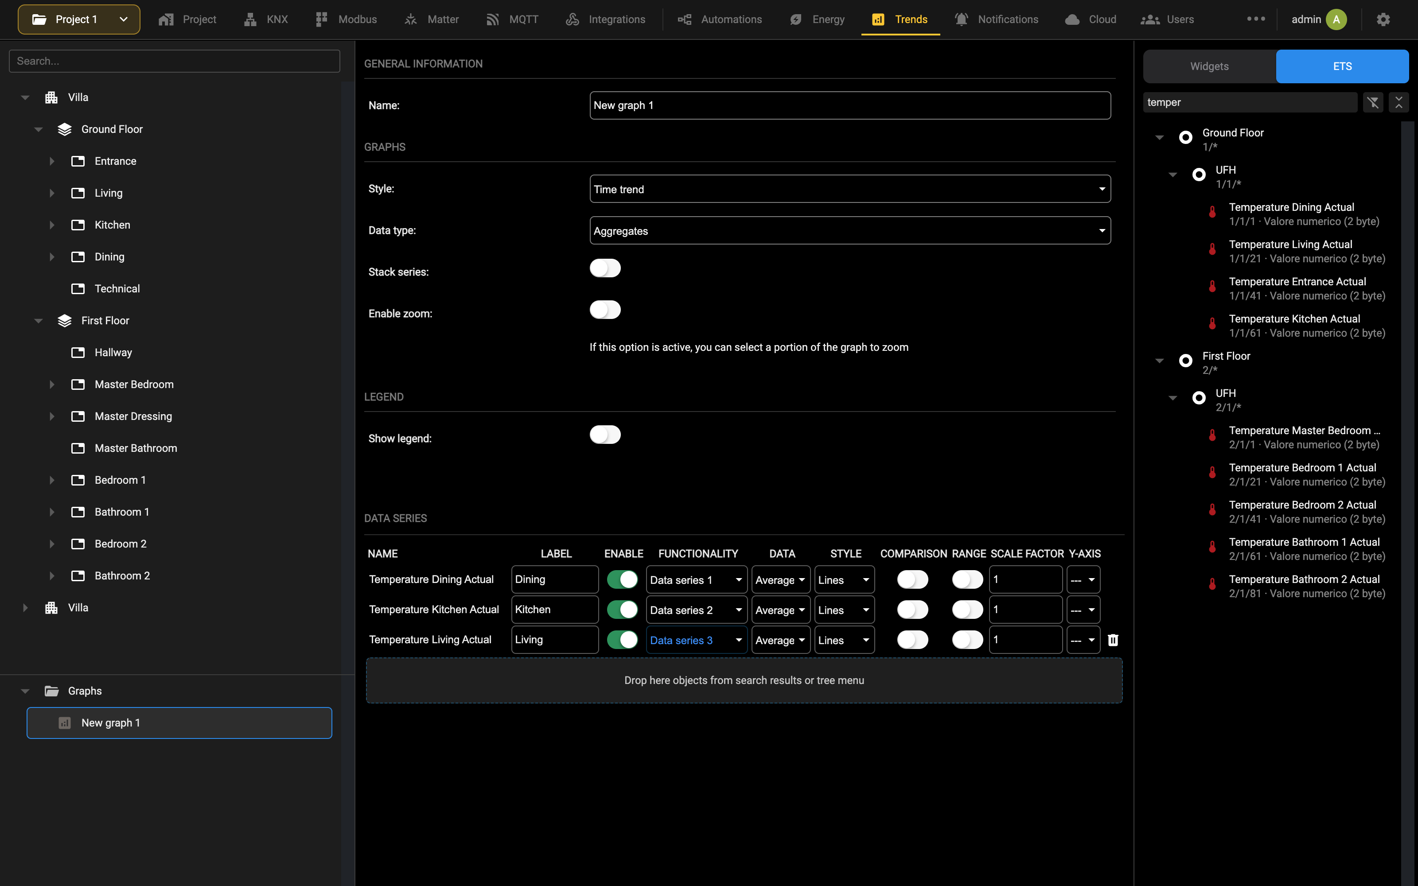The height and width of the screenshot is (886, 1418).
Task: Collapse all ETS tree results icon
Action: [x=1399, y=102]
